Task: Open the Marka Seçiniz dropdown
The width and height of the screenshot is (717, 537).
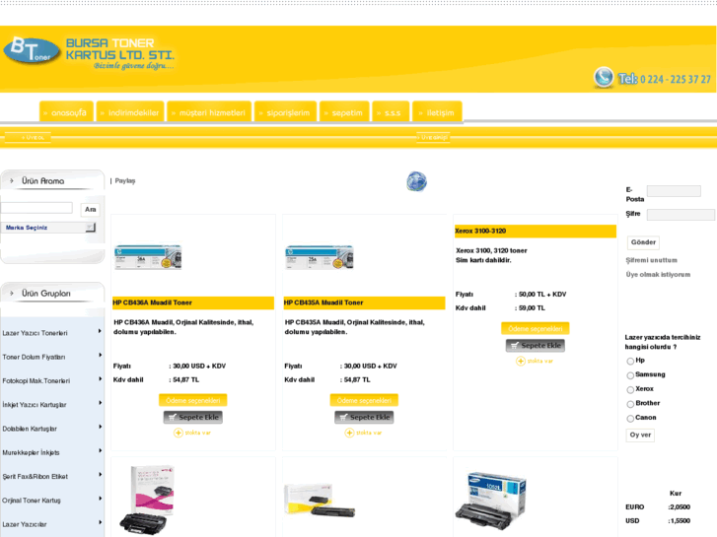Action: [48, 228]
